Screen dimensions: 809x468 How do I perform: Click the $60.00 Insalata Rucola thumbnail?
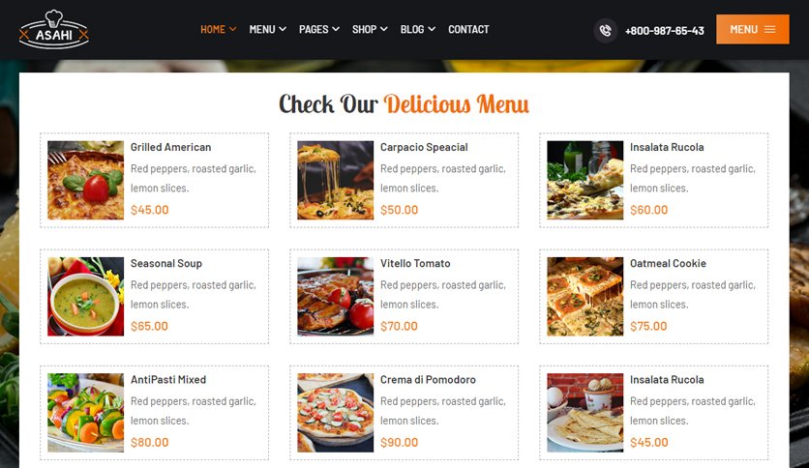585,181
